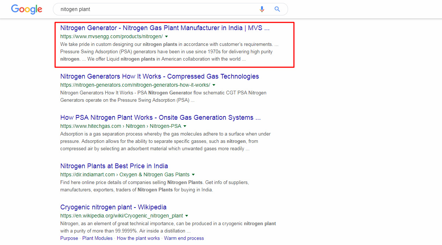The image size is (442, 245).
Task: Open the "Plant Modules" sitelink
Action: pos(97,238)
